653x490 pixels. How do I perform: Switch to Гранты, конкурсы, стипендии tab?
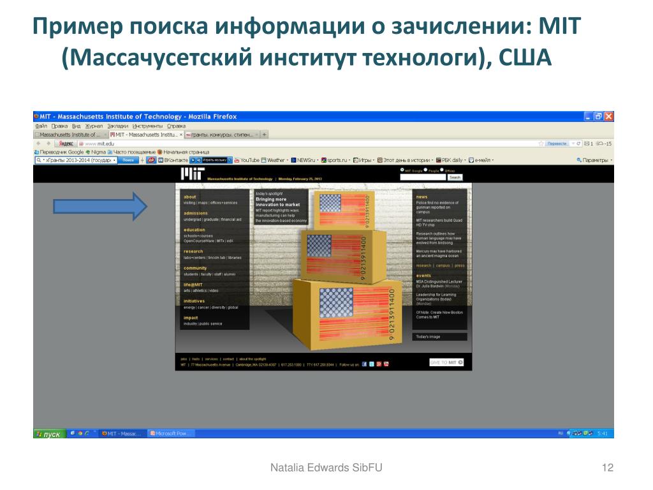(x=221, y=135)
